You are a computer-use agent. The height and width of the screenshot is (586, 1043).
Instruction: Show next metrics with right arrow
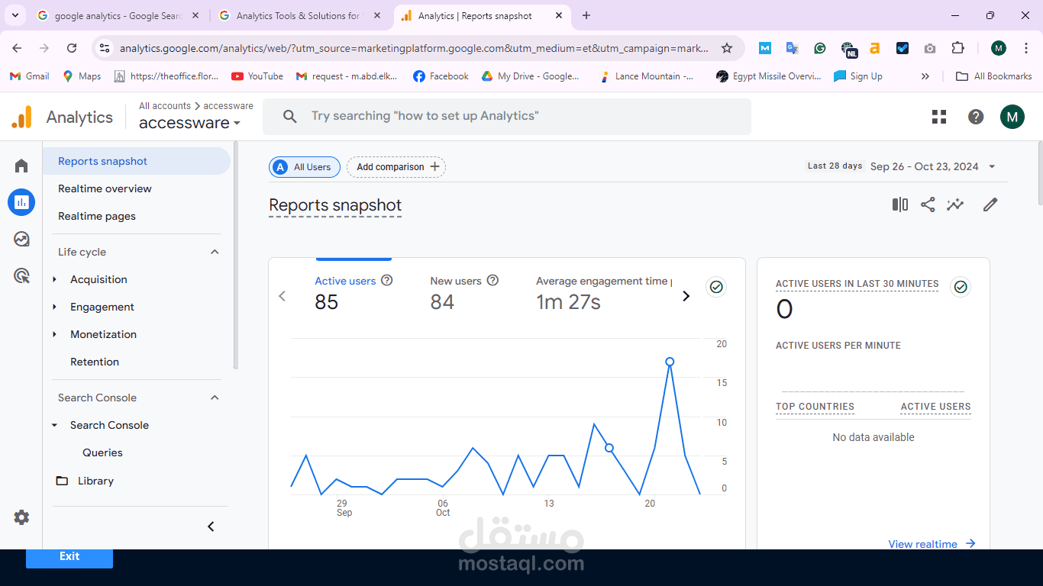click(x=686, y=296)
